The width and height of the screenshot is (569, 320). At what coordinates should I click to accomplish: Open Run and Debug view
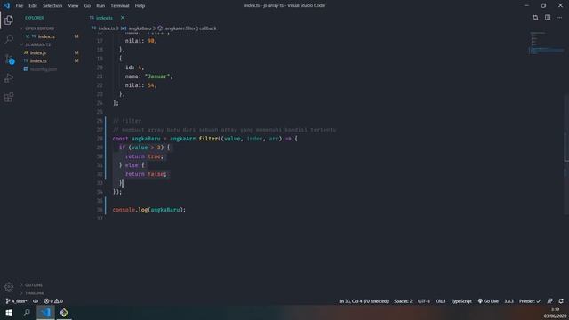[x=9, y=78]
